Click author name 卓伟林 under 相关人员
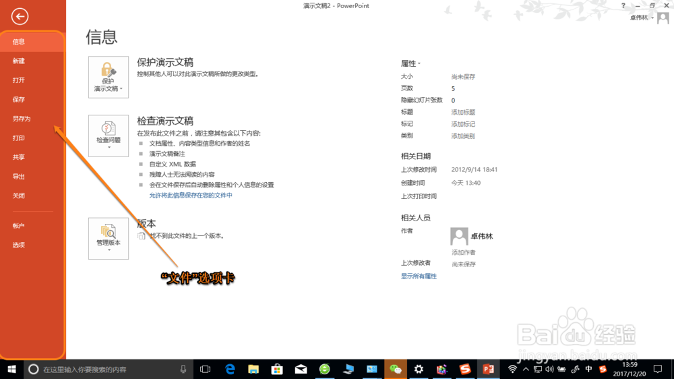Viewport: 674px width, 379px height. coord(482,236)
